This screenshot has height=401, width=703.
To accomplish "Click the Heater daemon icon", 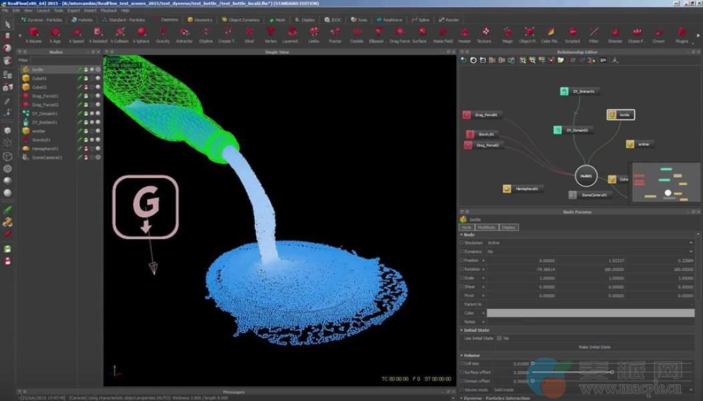I will click(x=464, y=32).
